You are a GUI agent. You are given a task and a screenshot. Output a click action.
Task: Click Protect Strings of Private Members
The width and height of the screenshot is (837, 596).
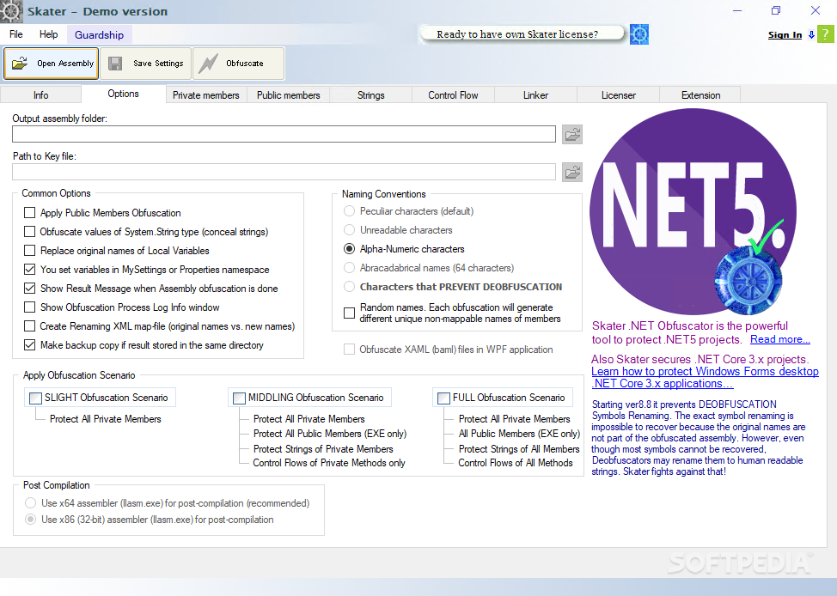point(323,449)
